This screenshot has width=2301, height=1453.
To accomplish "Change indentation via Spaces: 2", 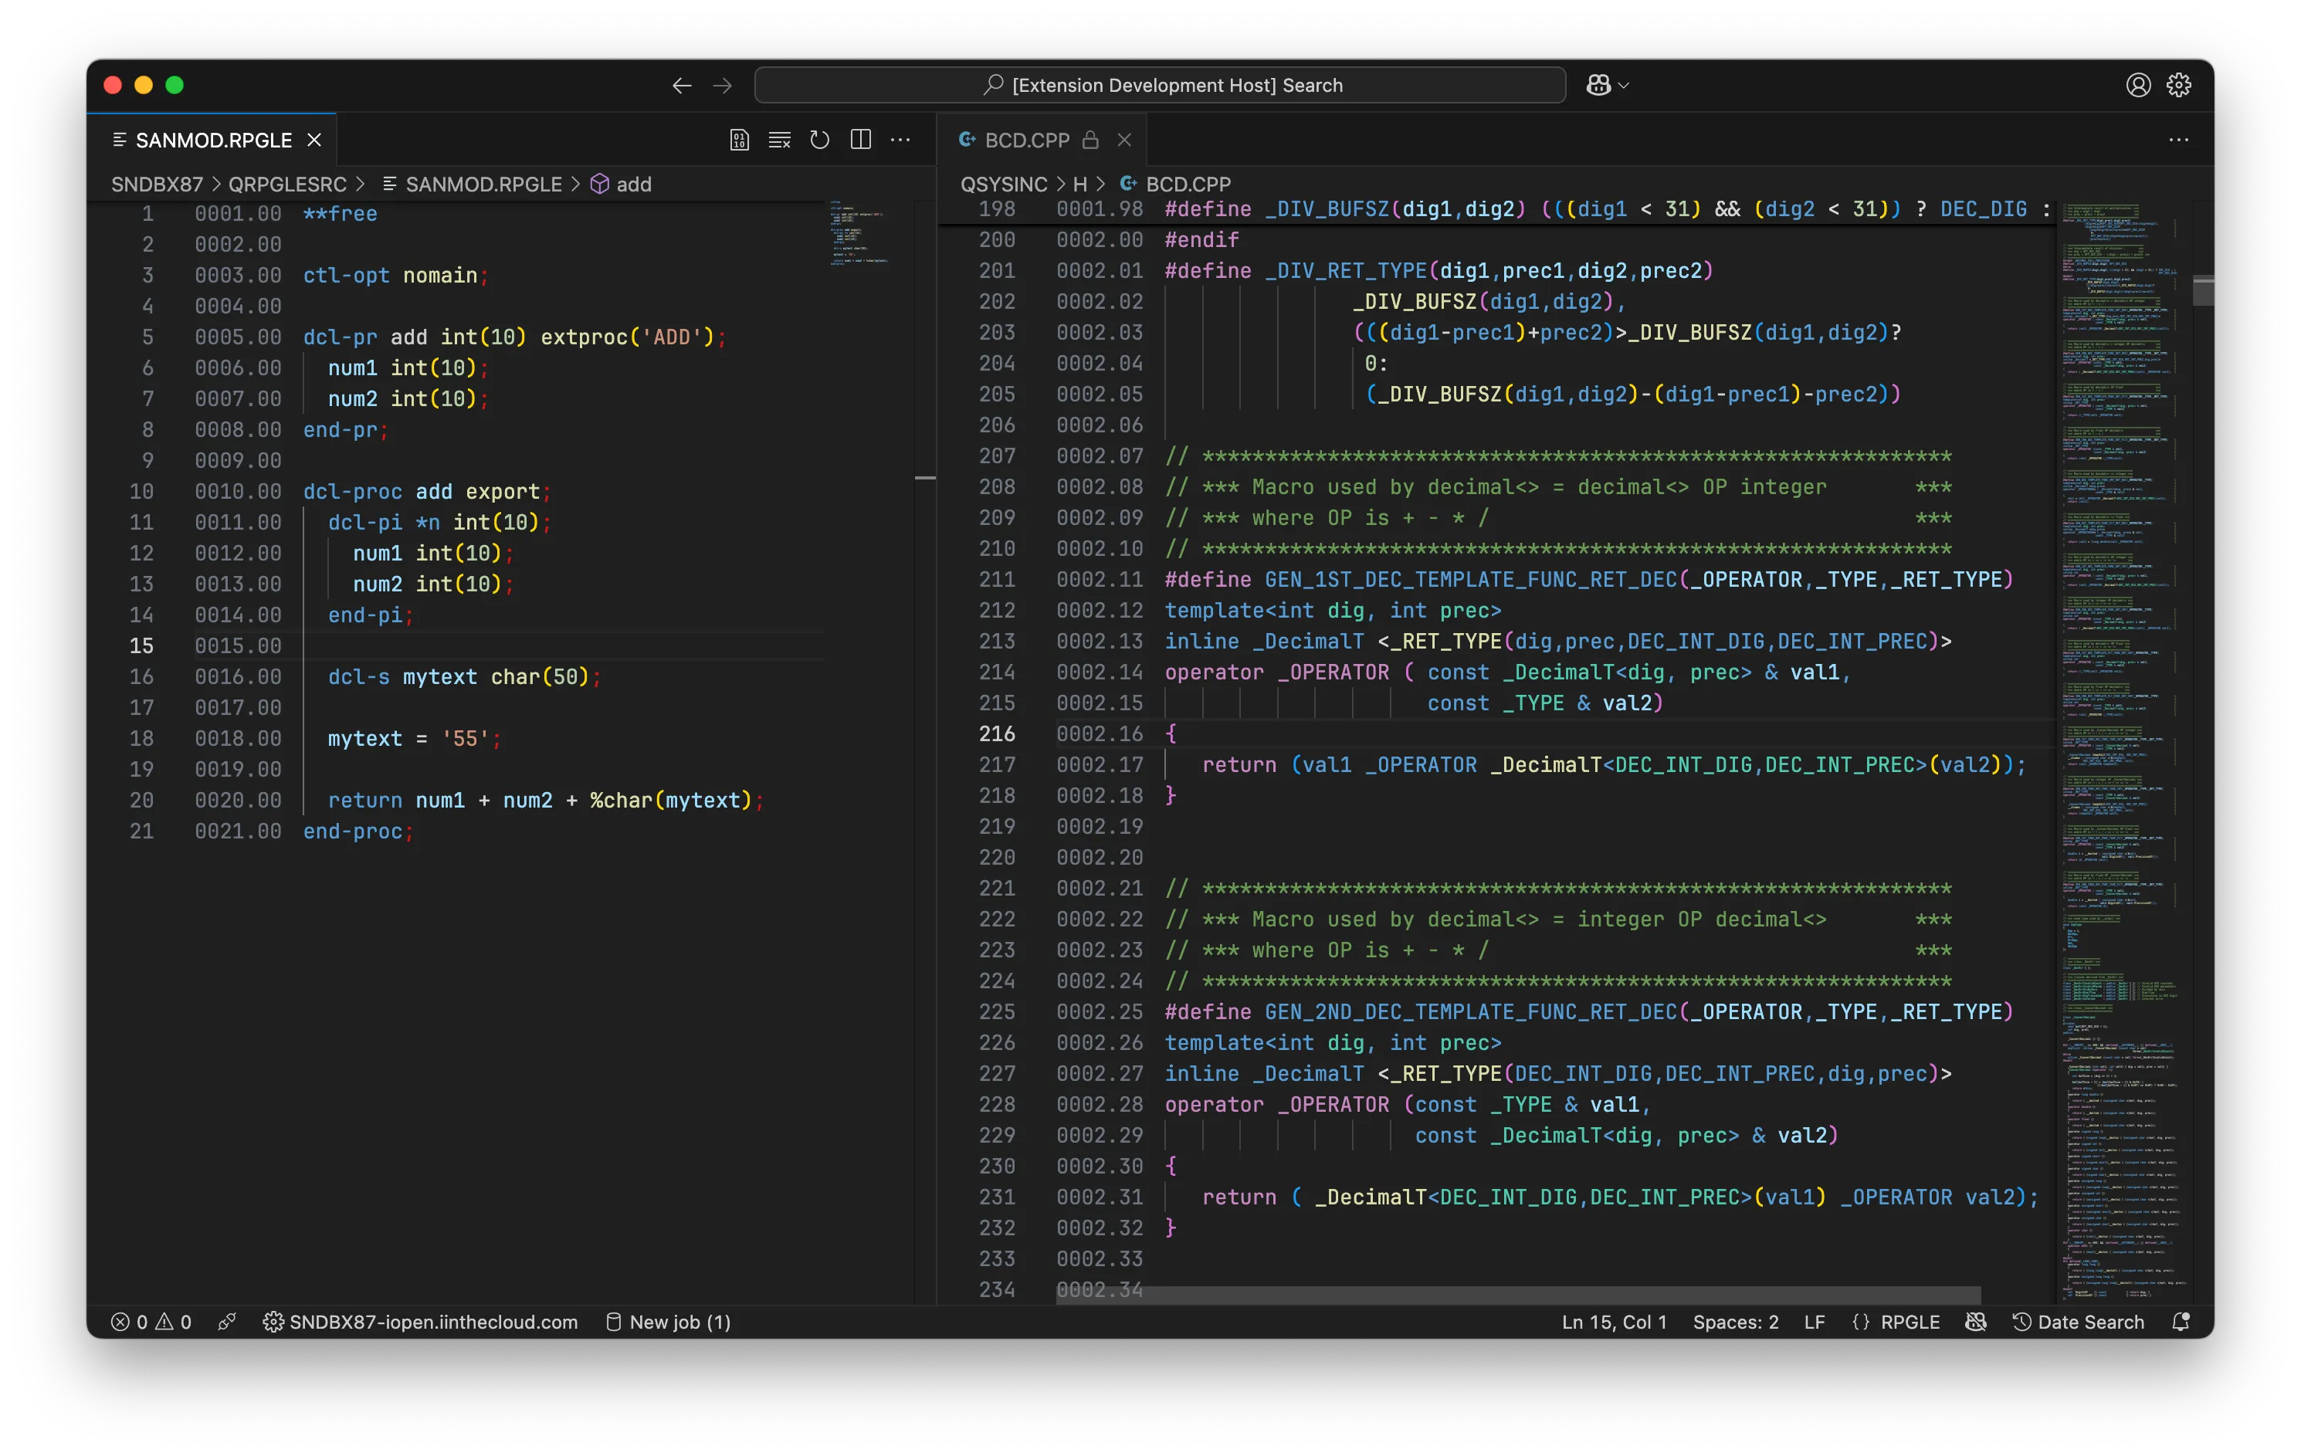I will [1735, 1321].
